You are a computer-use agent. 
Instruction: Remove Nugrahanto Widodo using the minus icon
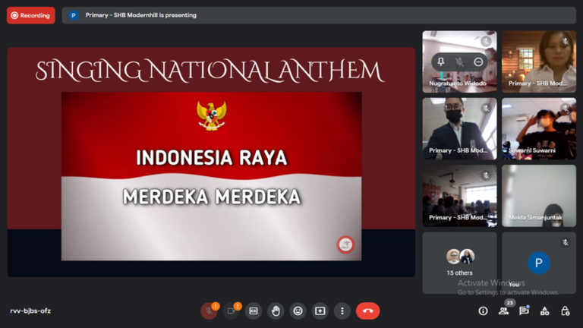click(478, 61)
